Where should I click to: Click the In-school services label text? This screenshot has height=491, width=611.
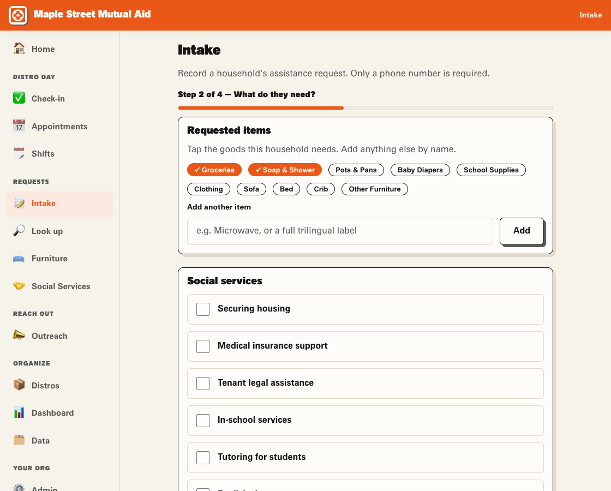coord(254,420)
